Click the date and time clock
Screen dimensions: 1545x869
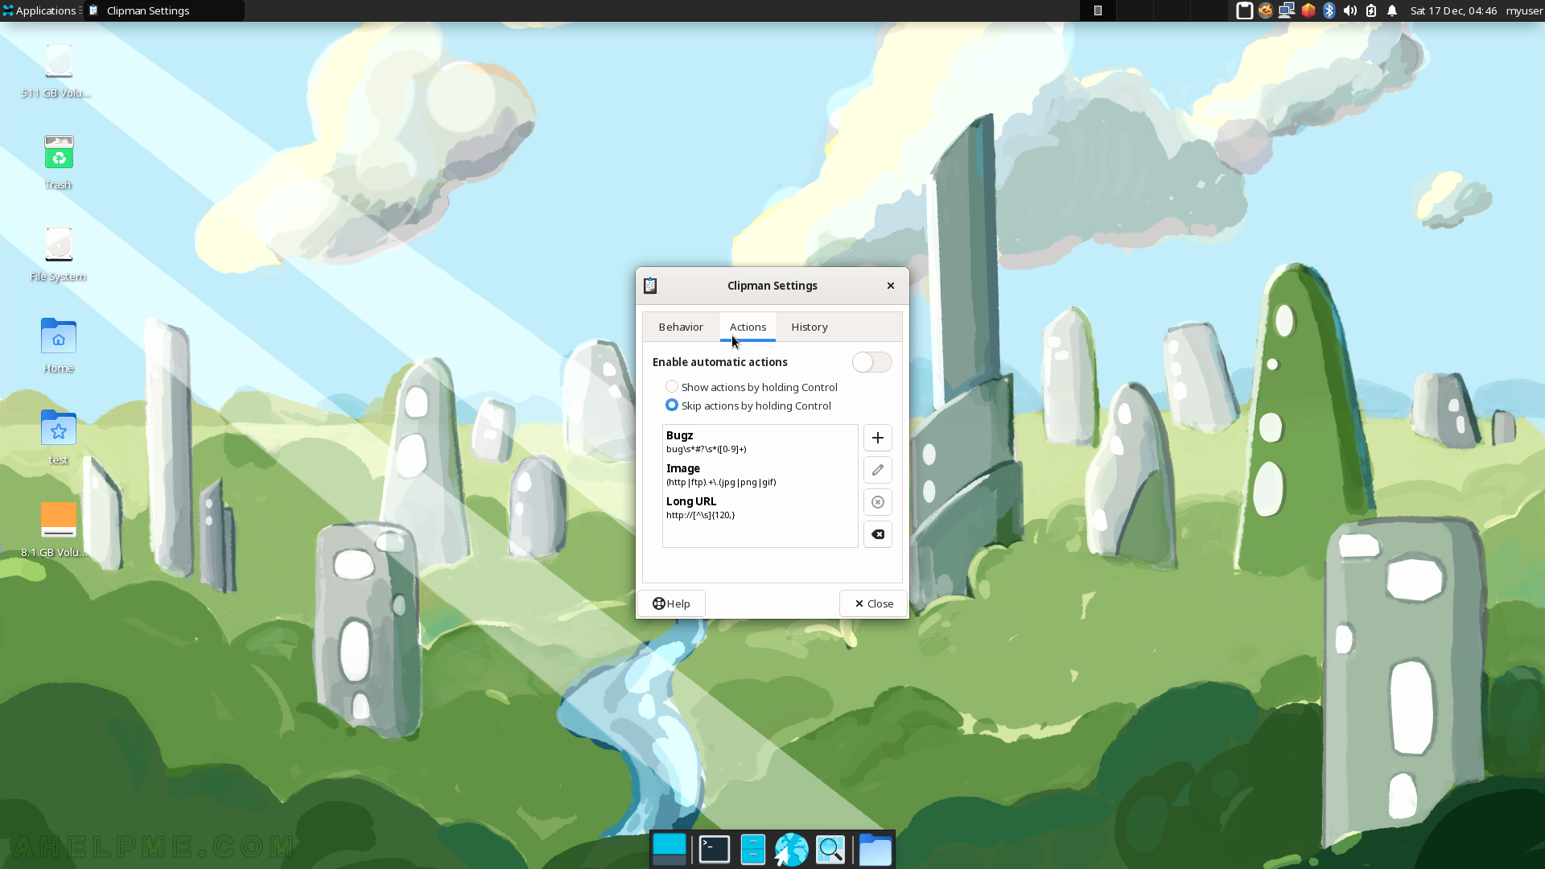pos(1453,10)
